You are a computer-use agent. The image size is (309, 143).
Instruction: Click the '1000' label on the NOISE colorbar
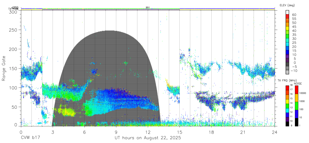click(x=301, y=101)
